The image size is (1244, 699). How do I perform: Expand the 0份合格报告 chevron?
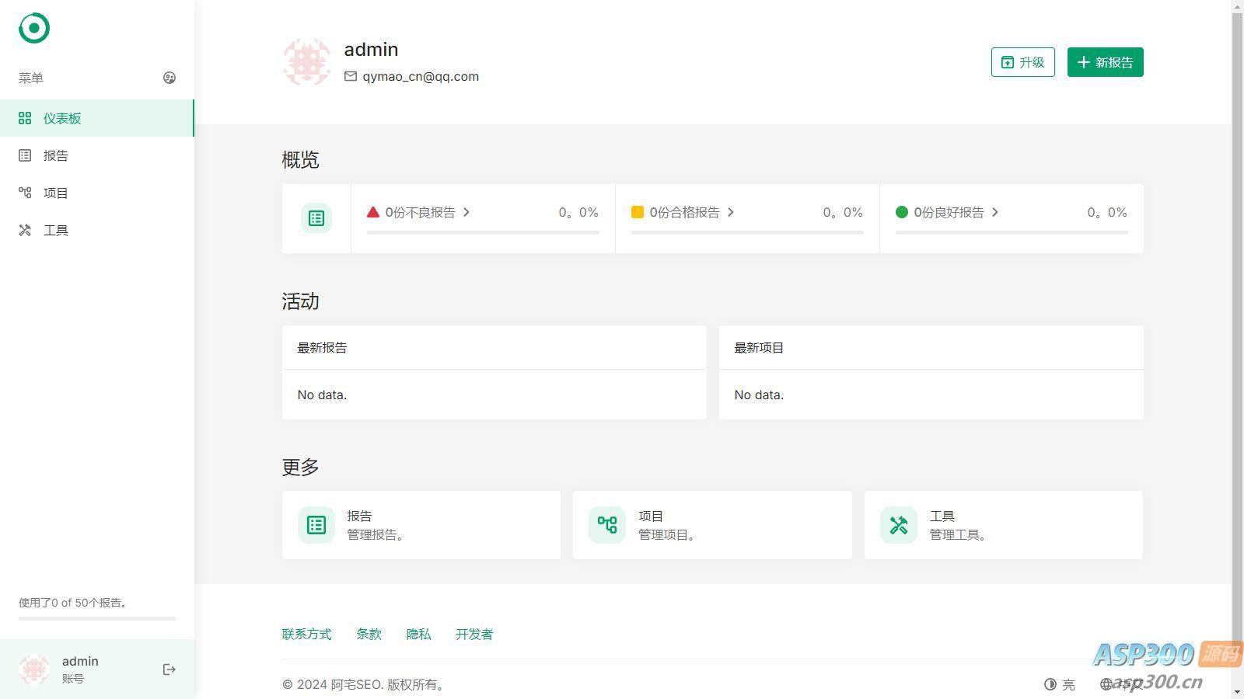click(731, 212)
